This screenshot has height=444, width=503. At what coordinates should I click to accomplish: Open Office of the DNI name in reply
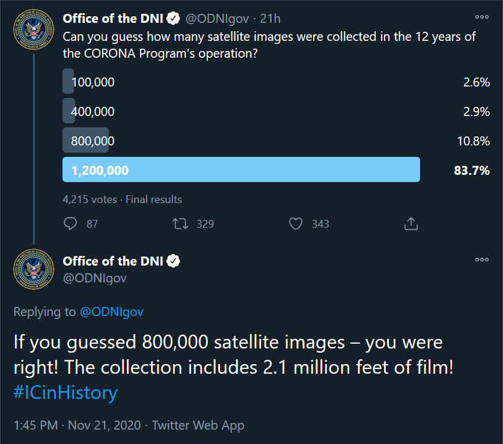113,261
